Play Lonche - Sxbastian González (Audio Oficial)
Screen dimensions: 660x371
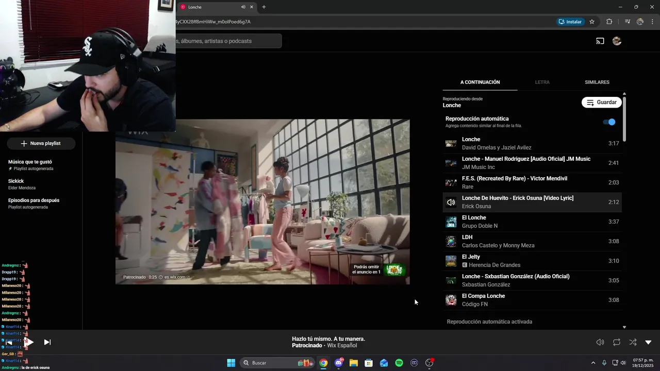[532, 280]
